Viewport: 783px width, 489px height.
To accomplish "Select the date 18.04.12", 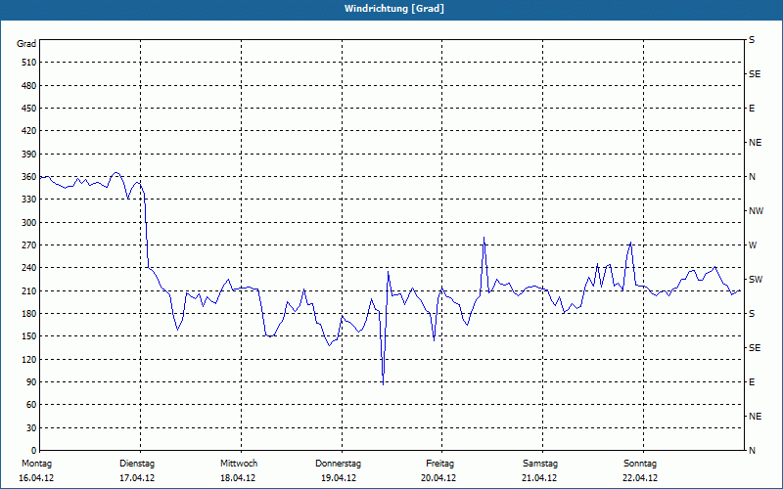I will pyautogui.click(x=238, y=478).
